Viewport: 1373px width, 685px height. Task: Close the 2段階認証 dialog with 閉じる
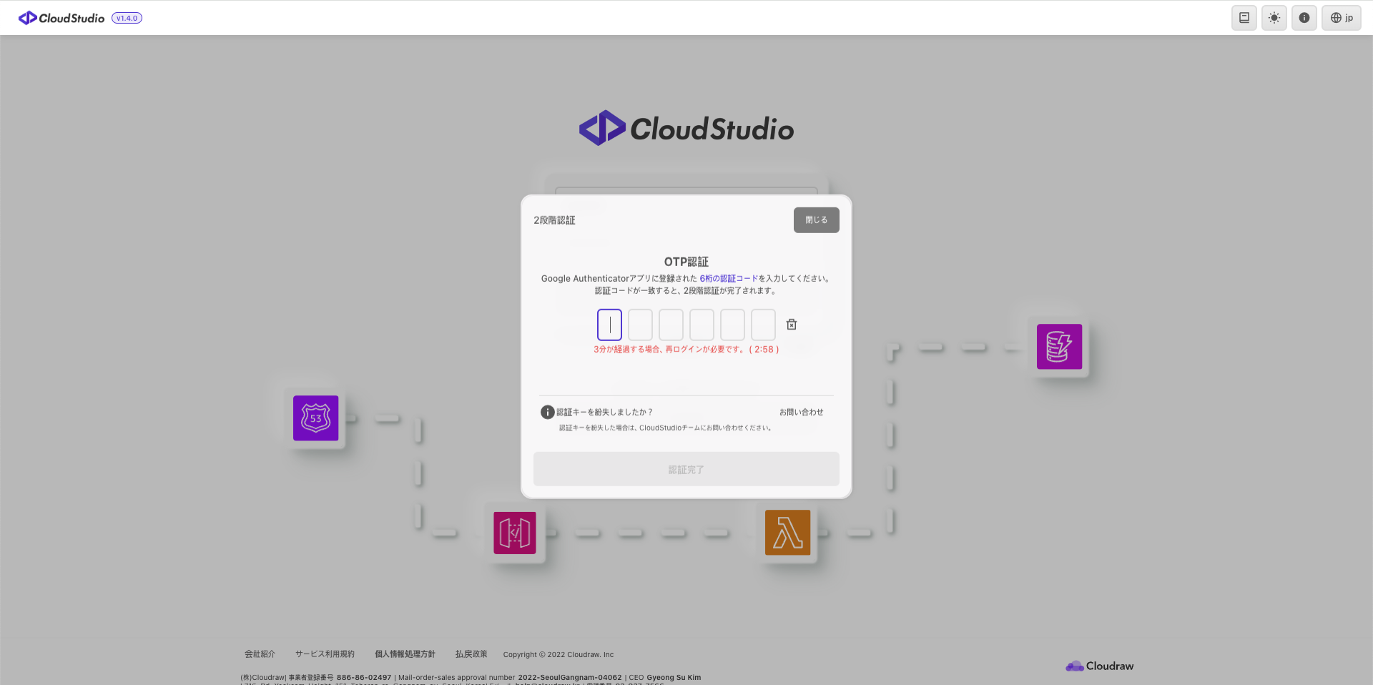click(x=816, y=220)
